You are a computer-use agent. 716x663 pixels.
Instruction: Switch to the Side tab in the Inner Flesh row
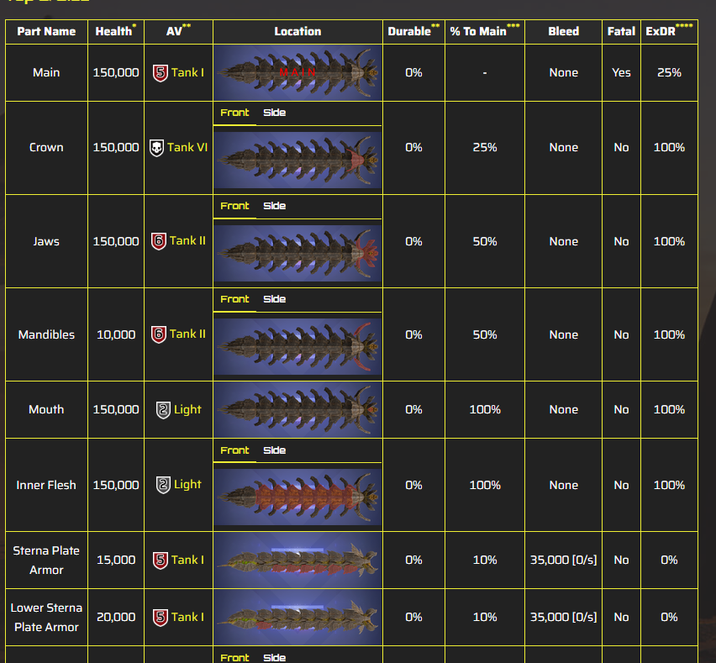pos(275,450)
